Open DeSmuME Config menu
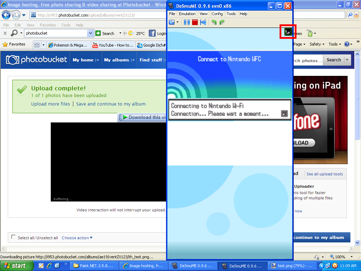The image size is (361, 271). coord(217,14)
